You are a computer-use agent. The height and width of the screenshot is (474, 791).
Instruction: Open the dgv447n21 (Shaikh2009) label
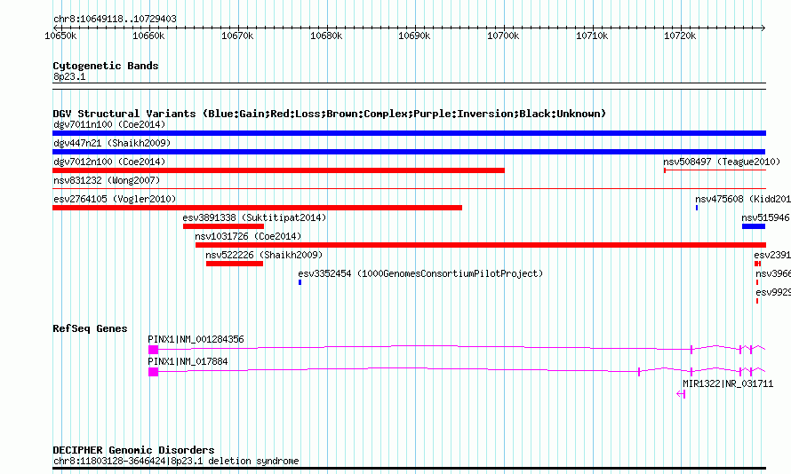112,143
